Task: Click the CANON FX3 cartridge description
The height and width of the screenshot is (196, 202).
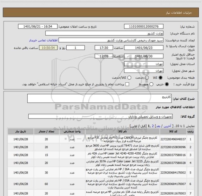Action: pyautogui.click(x=122, y=139)
